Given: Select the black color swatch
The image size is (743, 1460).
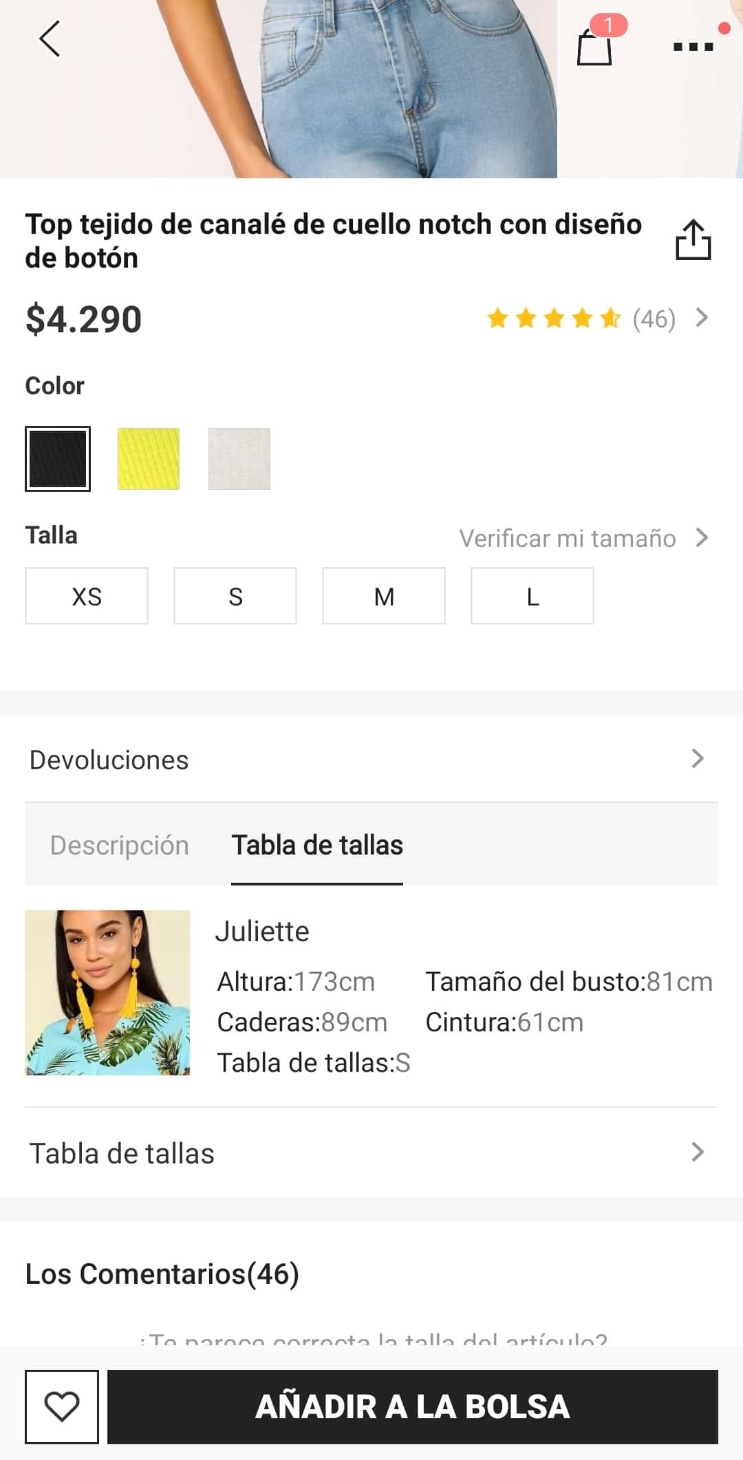Looking at the screenshot, I should click(58, 459).
